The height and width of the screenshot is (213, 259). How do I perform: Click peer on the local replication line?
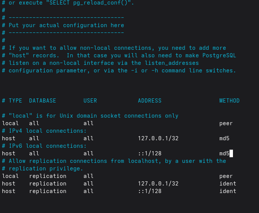[226, 176]
